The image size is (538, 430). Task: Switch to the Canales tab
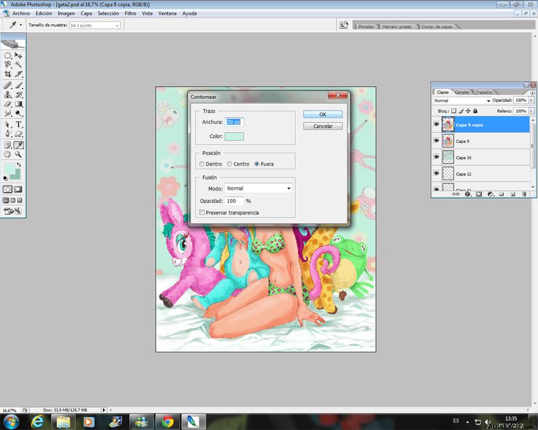[x=462, y=92]
